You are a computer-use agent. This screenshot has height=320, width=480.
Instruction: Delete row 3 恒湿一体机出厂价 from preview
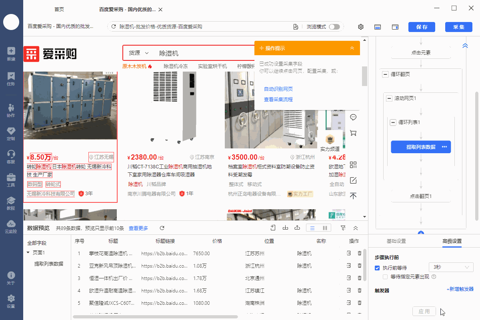coord(360,278)
